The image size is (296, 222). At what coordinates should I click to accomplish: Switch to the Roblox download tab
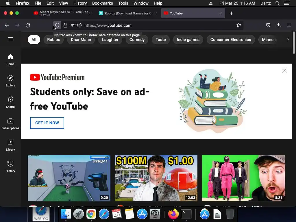(128, 13)
